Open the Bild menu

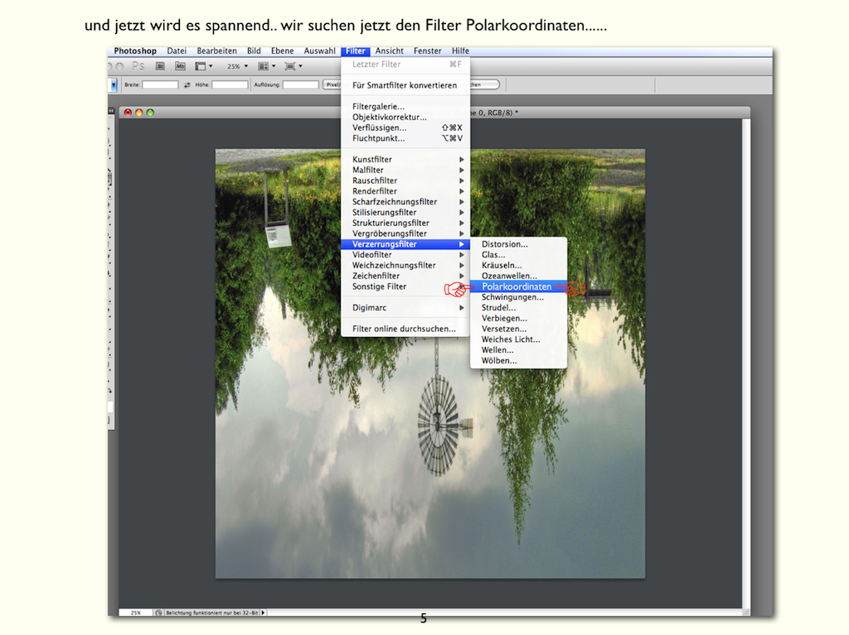point(254,51)
